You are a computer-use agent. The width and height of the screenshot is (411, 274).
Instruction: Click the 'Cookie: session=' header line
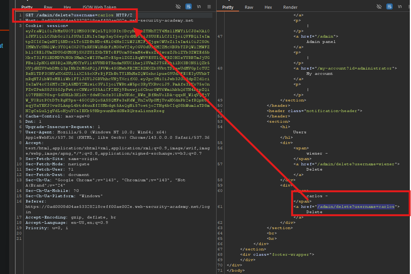(x=47, y=26)
